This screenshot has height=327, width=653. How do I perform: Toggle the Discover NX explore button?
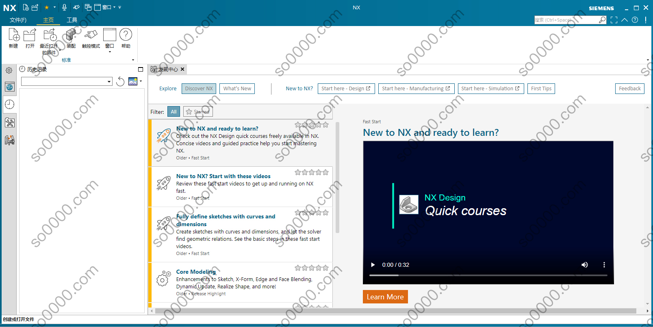[199, 88]
